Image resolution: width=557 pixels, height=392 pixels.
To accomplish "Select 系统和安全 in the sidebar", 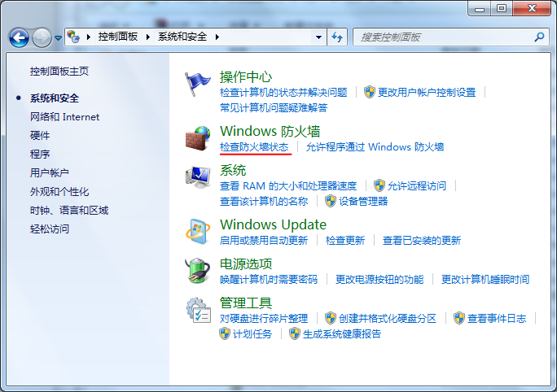I will coord(55,98).
